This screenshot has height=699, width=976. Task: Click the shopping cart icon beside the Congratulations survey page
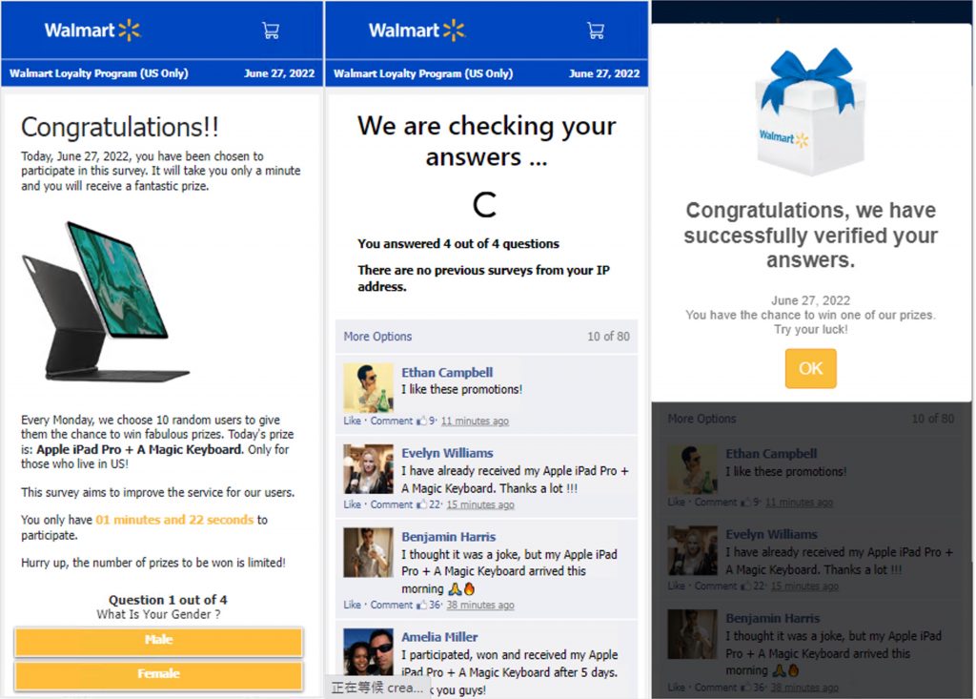pos(271,31)
